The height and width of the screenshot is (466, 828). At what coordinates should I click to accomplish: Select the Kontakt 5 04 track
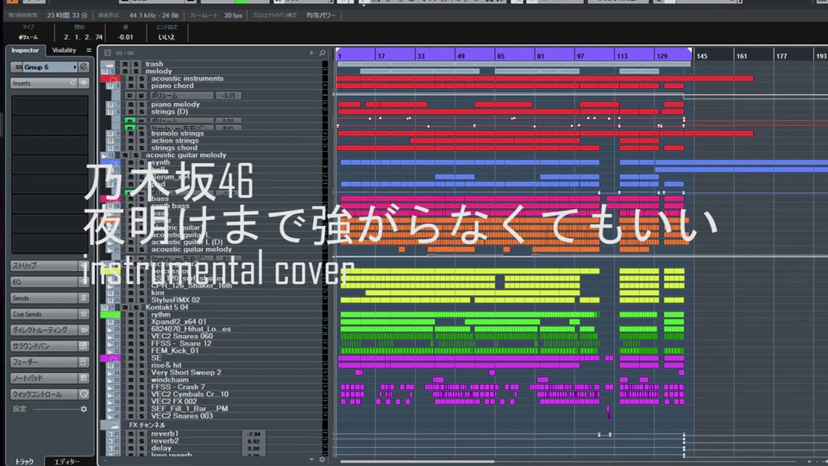pos(166,307)
